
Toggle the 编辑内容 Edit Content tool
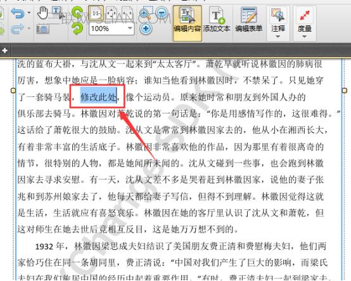click(187, 23)
